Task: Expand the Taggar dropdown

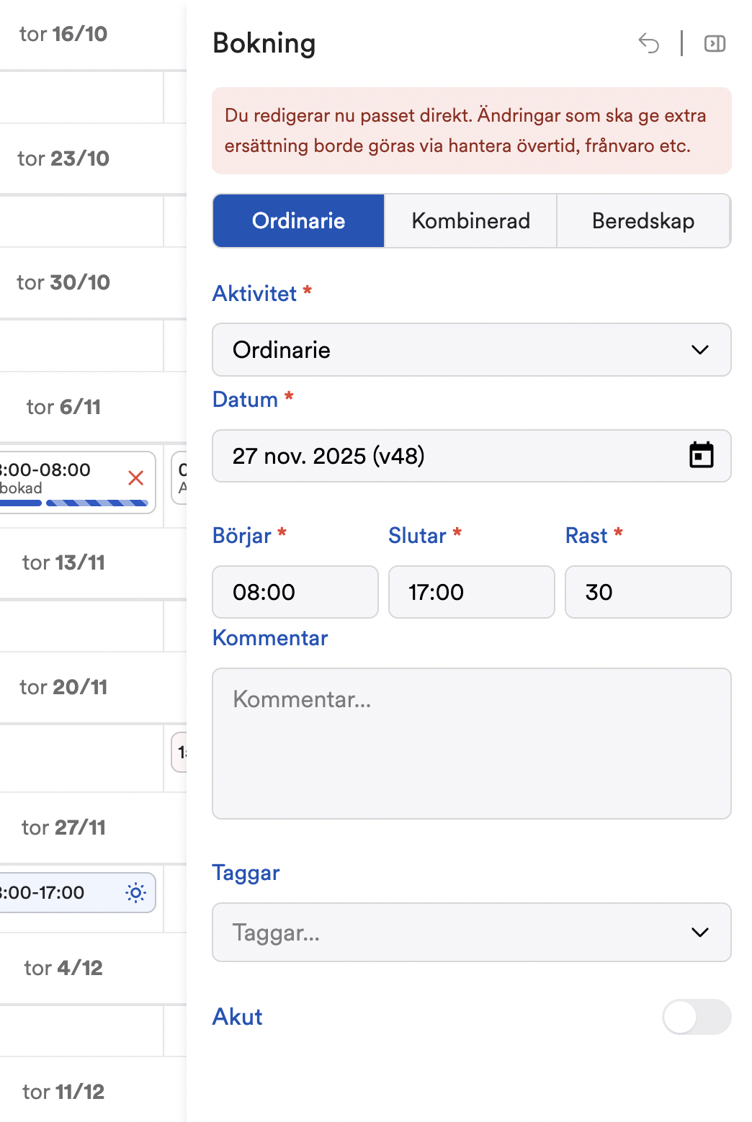Action: point(472,933)
